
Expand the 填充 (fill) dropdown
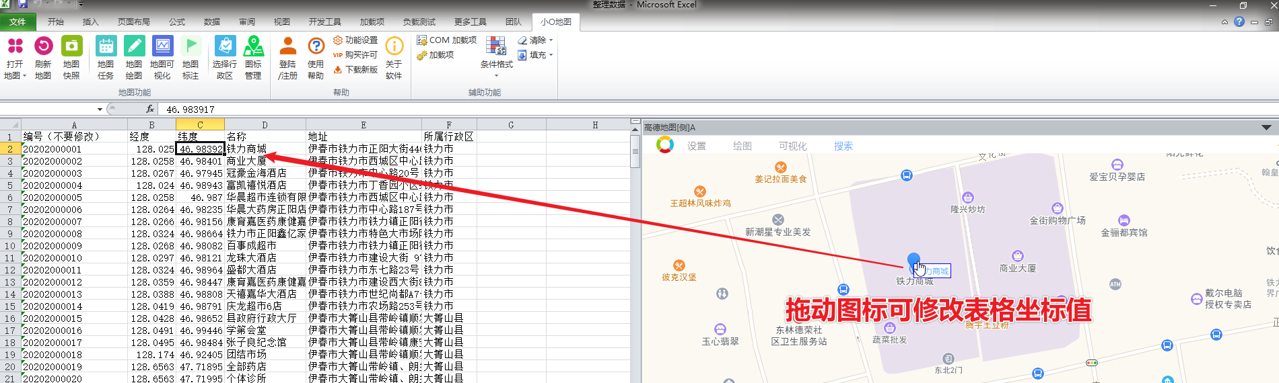[551, 55]
